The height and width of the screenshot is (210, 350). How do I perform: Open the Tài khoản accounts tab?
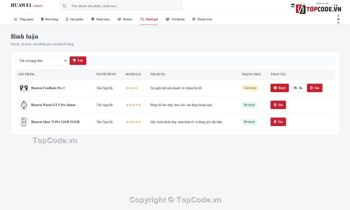[x=175, y=19]
